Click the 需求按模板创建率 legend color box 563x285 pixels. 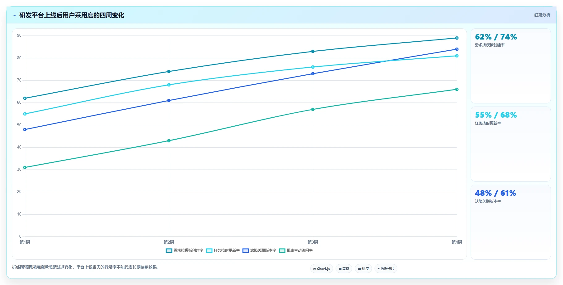(x=169, y=251)
